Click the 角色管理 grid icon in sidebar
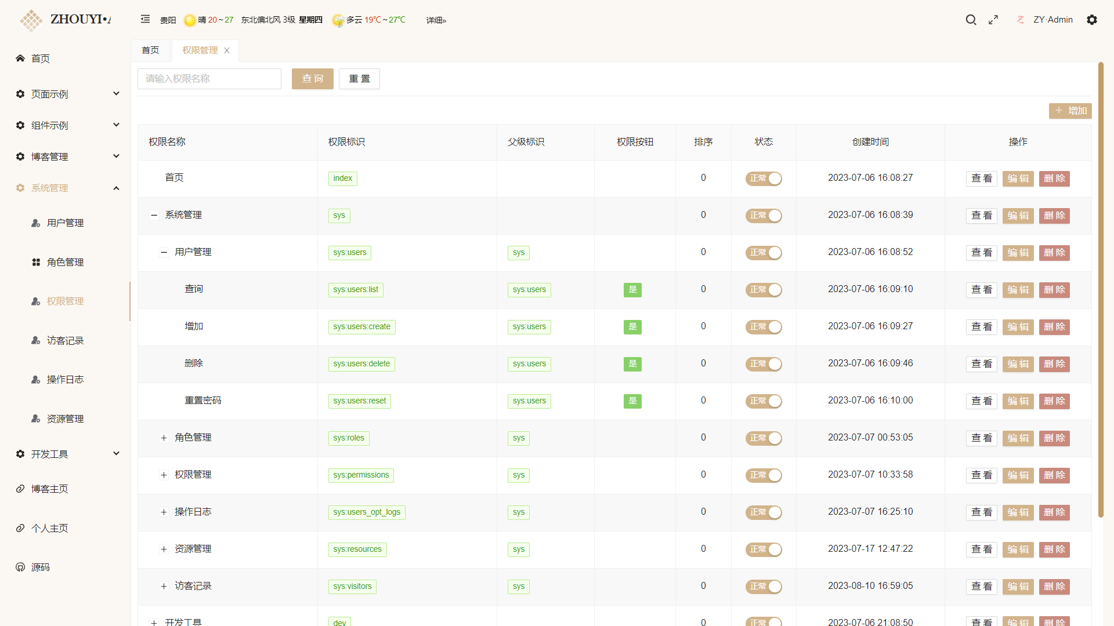Image resolution: width=1114 pixels, height=626 pixels. tap(36, 262)
